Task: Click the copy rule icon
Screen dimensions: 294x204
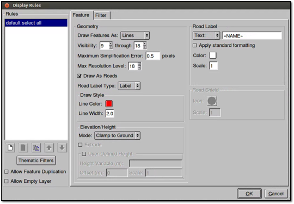Action: pos(36,147)
